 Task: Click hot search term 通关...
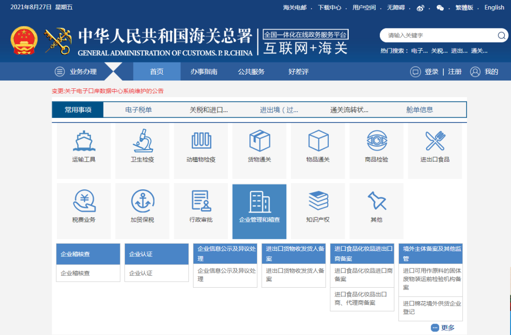coord(479,51)
